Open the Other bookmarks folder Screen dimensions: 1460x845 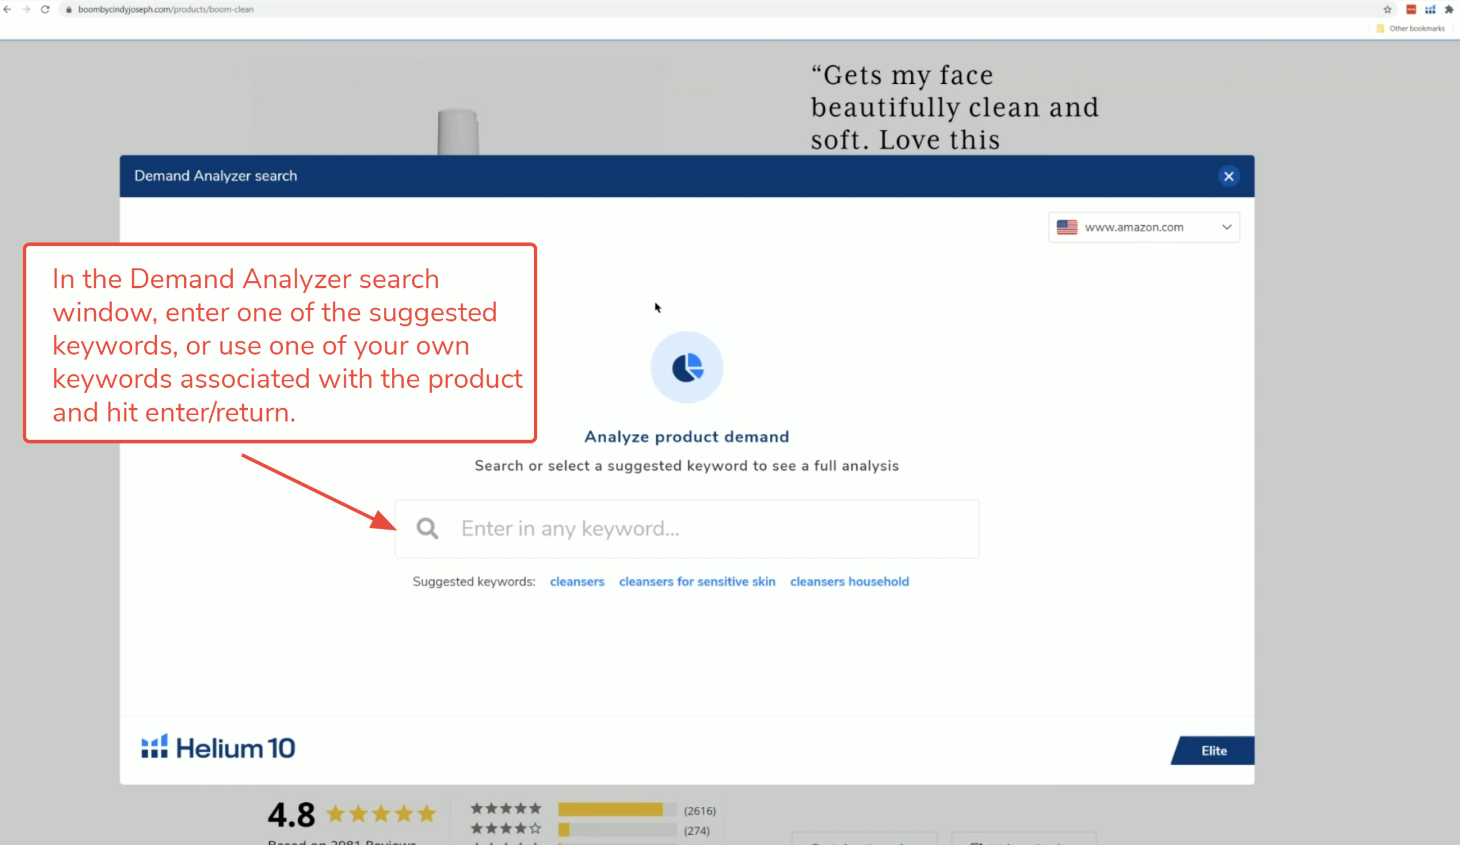click(1416, 28)
